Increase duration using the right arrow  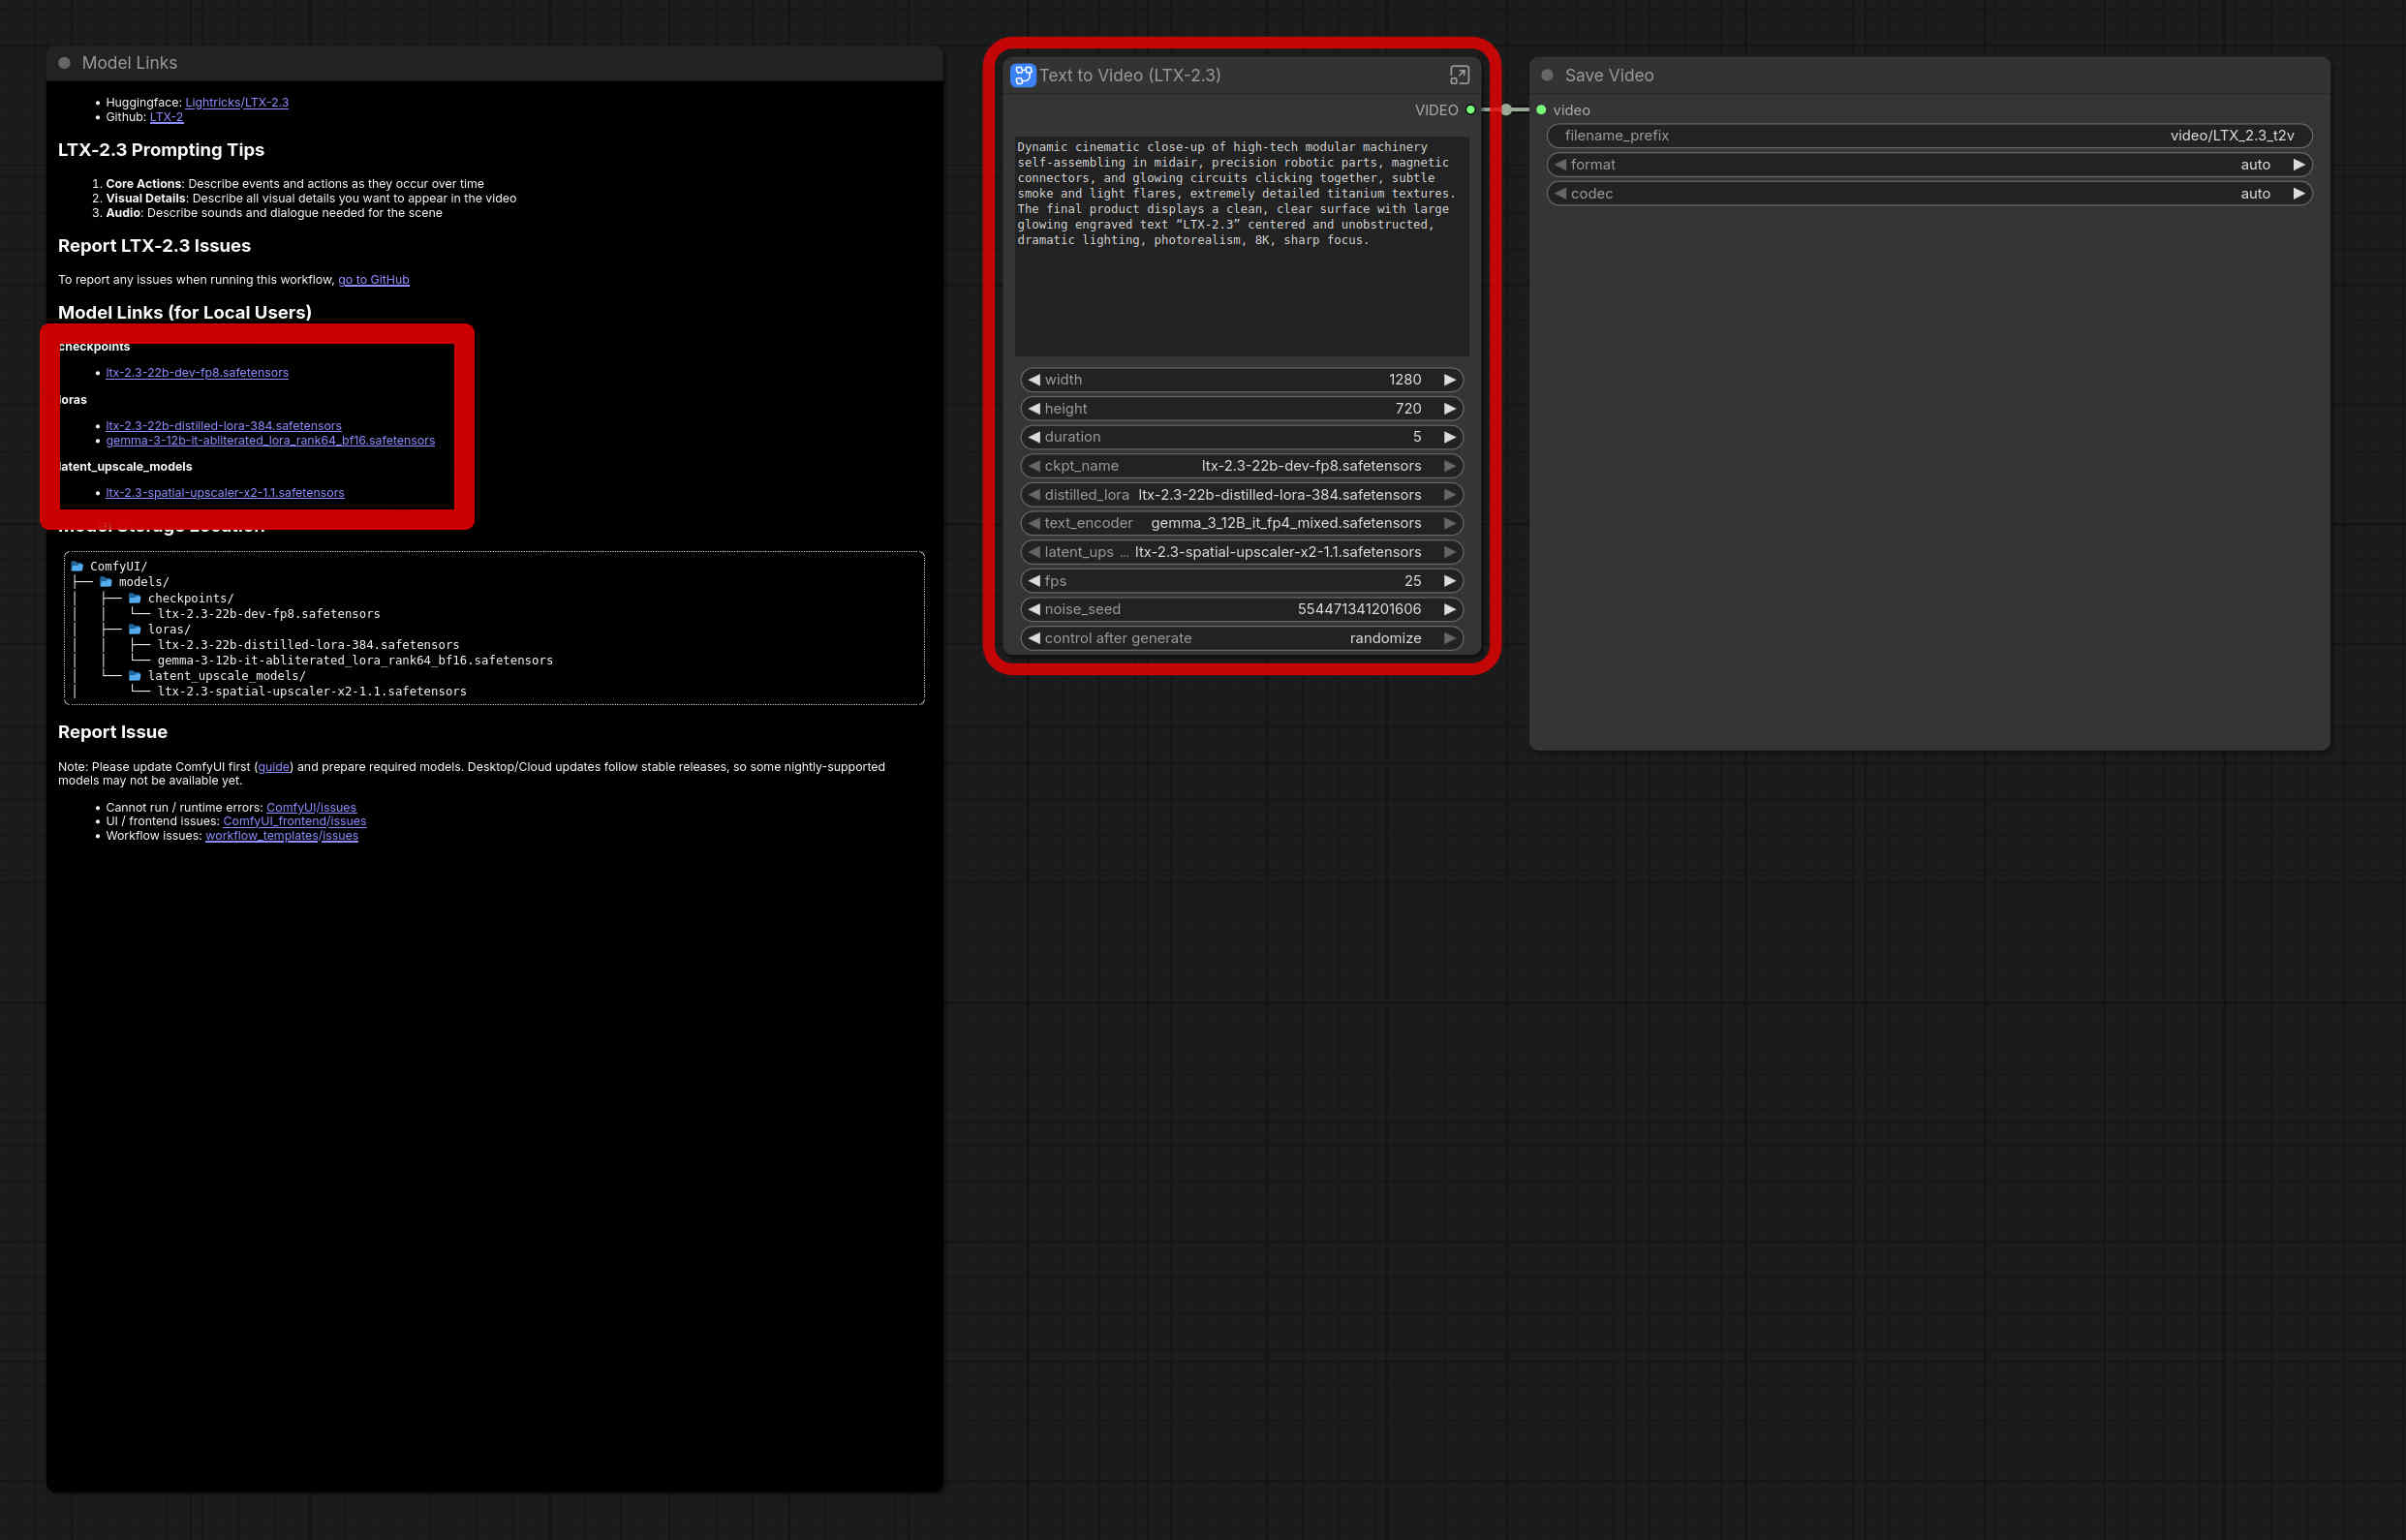1449,437
